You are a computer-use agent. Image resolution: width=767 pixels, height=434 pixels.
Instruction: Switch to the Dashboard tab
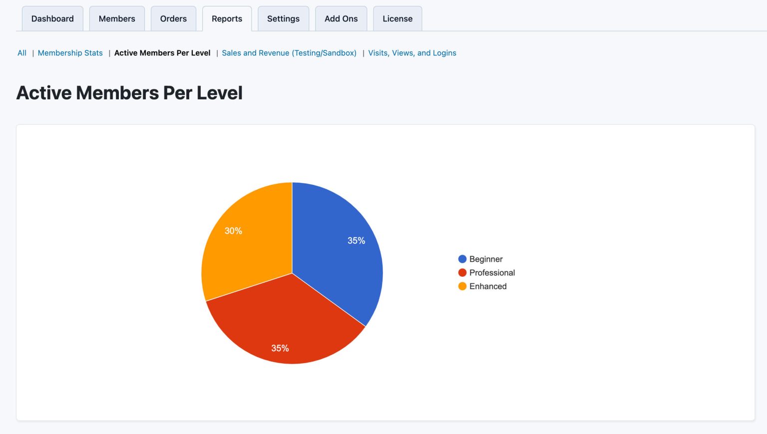(x=52, y=18)
